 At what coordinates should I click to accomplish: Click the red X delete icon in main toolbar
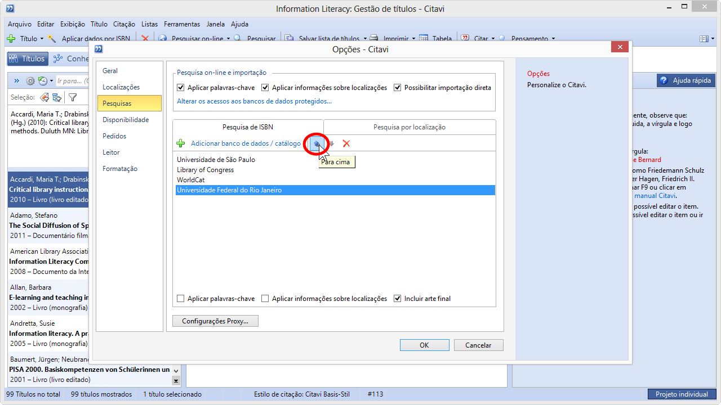[x=145, y=39]
